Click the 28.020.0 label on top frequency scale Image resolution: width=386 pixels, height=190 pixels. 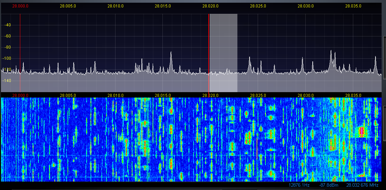click(x=210, y=6)
